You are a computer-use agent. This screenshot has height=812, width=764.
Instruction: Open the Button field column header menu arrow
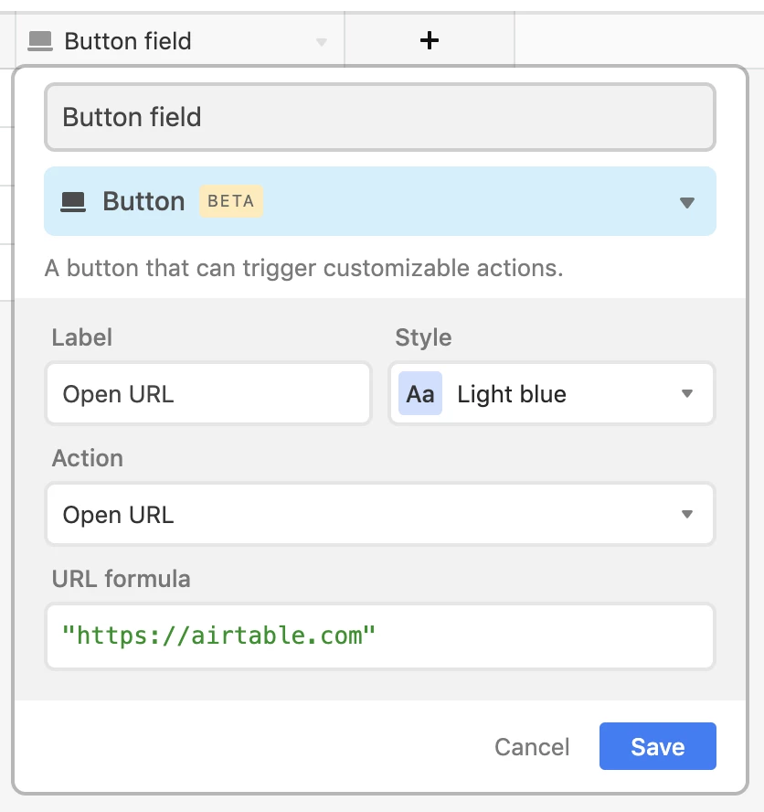tap(322, 42)
